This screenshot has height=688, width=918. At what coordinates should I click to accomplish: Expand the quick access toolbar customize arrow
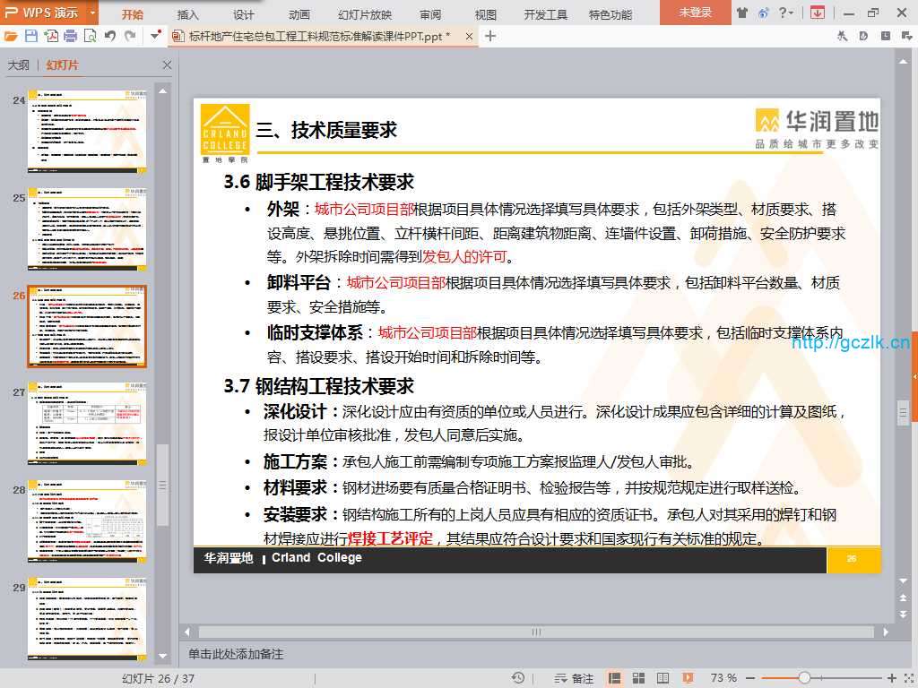click(156, 36)
